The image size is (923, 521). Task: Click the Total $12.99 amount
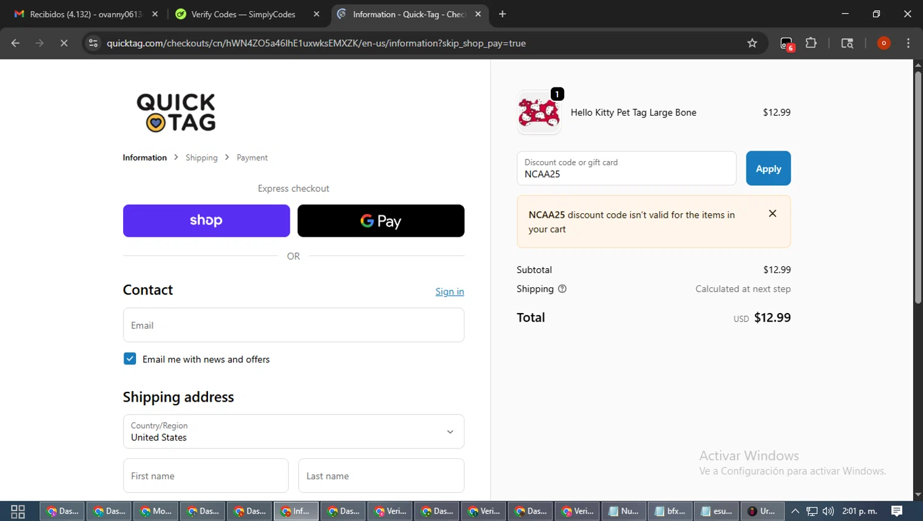click(772, 317)
